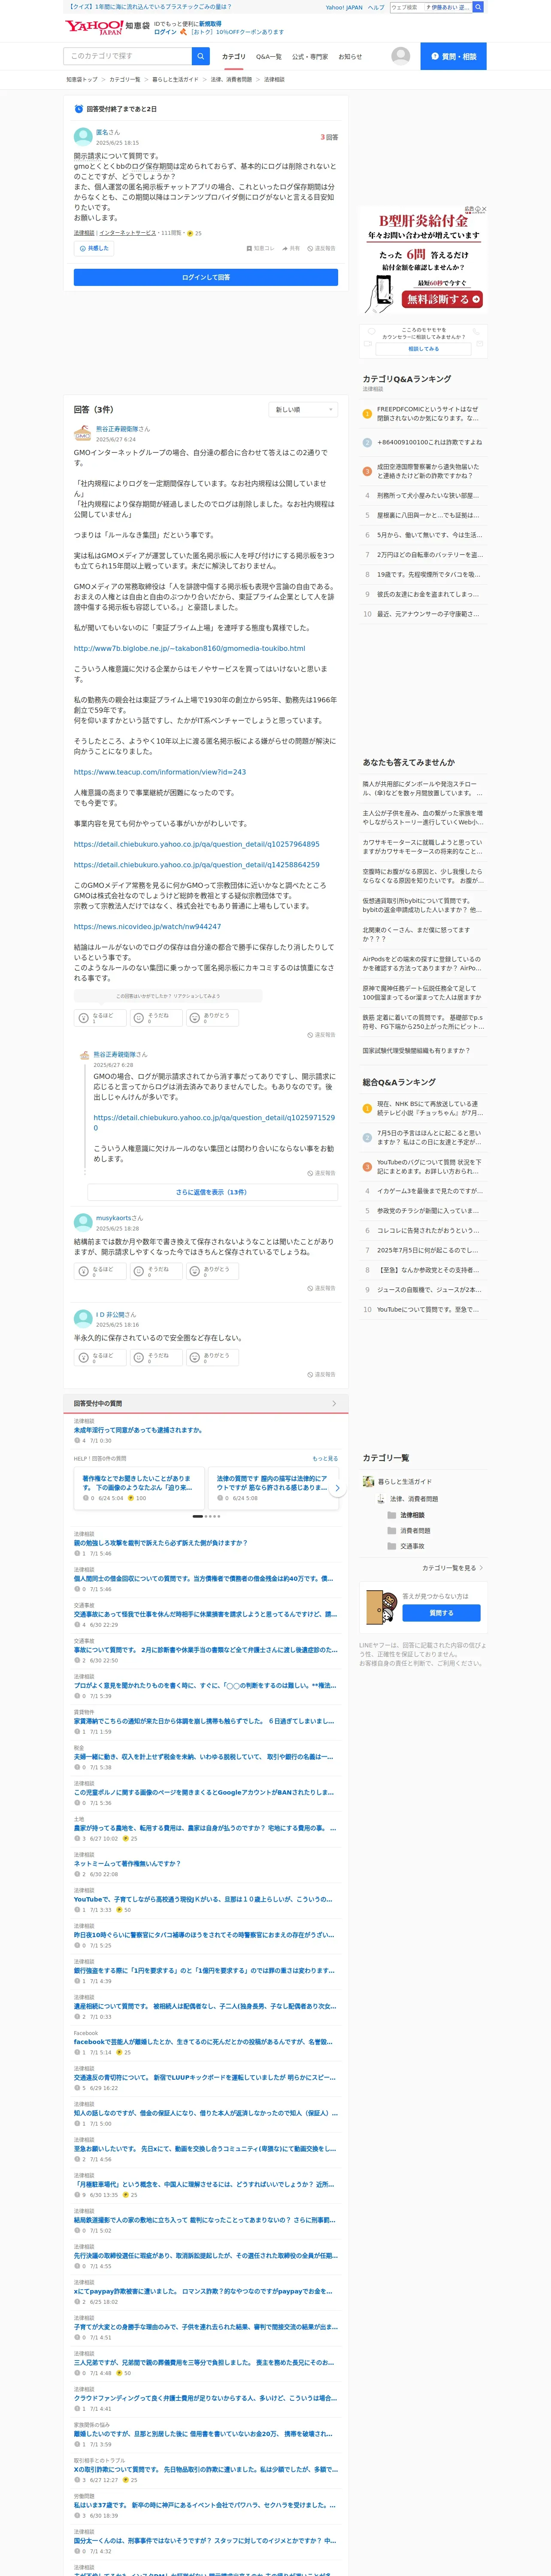Click the 匿名 asker's avatar
The width and height of the screenshot is (551, 2576).
tap(83, 137)
